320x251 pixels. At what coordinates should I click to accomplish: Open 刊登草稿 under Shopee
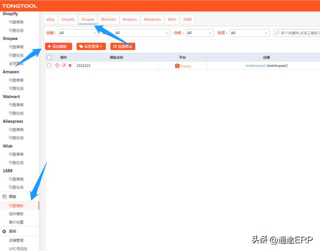(x=16, y=47)
